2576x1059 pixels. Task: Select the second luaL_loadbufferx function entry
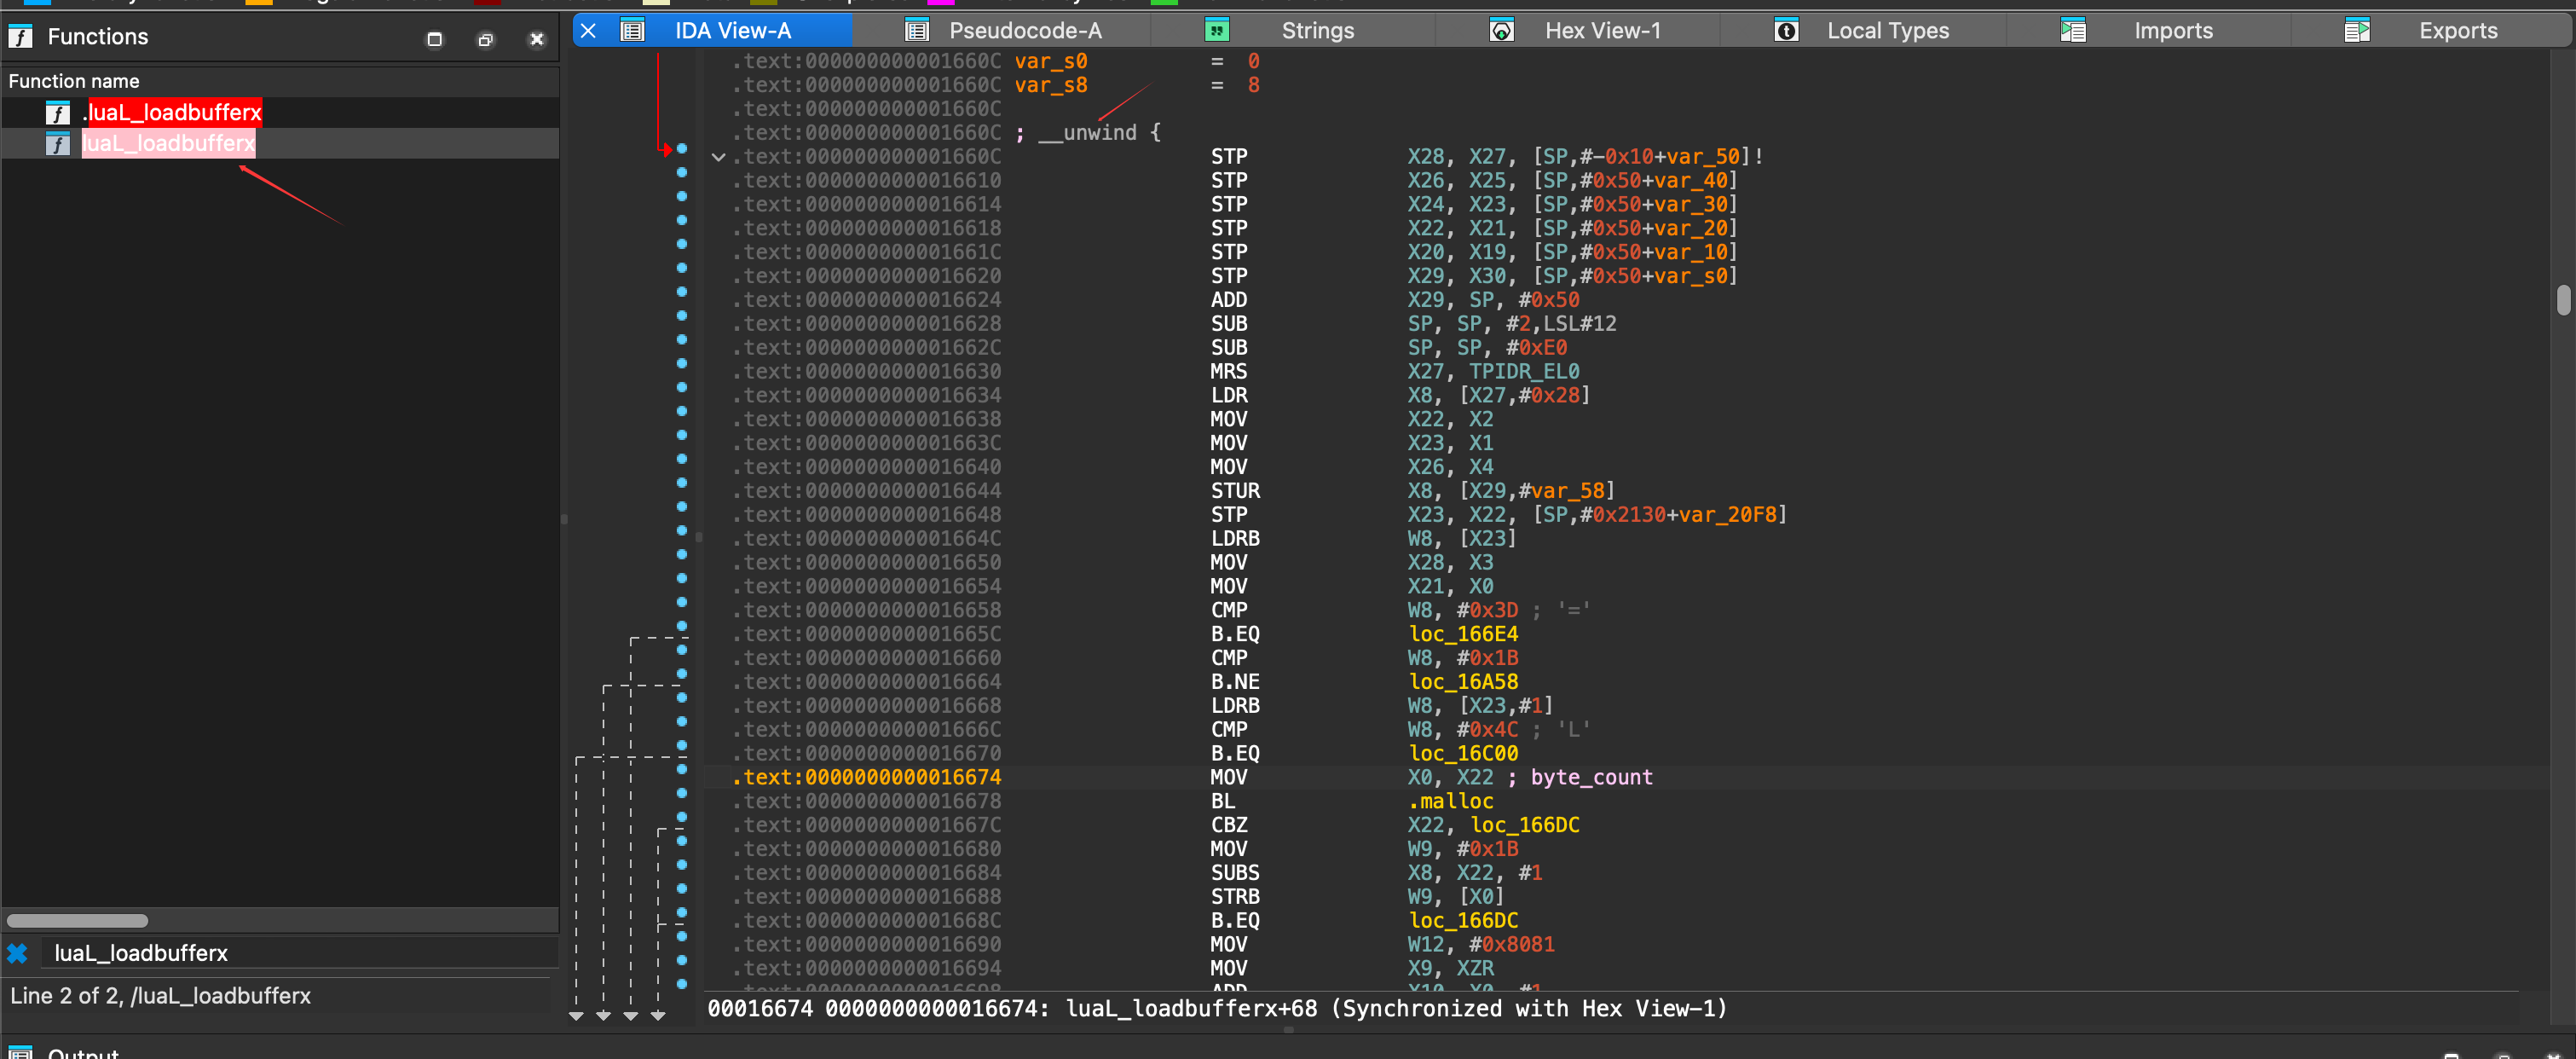tap(168, 143)
